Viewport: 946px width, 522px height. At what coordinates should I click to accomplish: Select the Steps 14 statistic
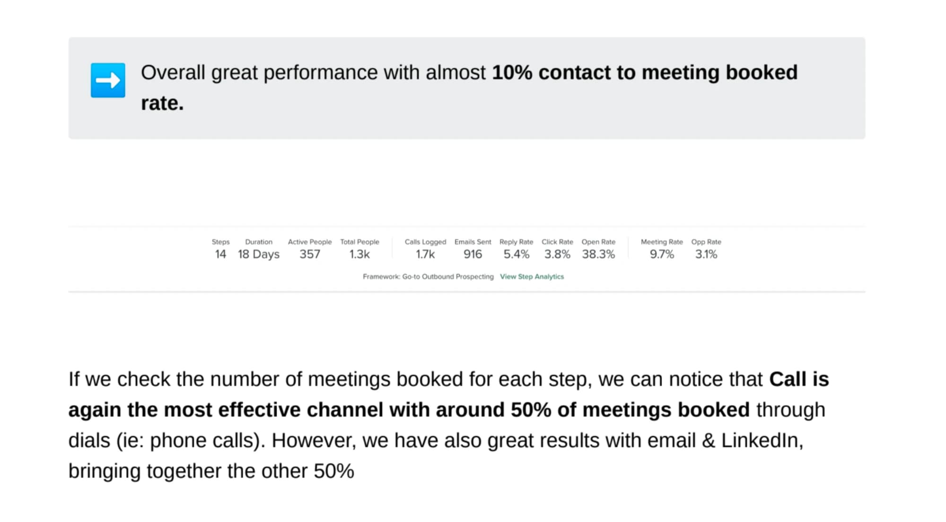point(220,249)
